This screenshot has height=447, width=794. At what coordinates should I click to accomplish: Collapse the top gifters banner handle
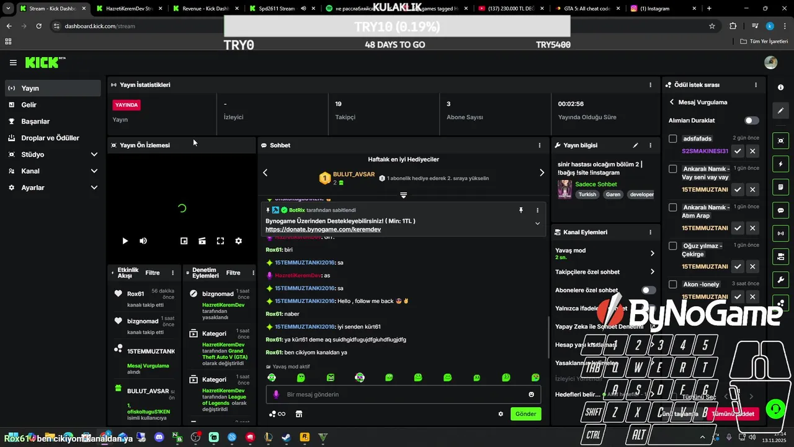[x=403, y=195]
